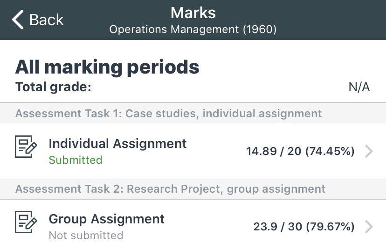The image size is (386, 249).
Task: Click the Assessment Task 1 section header
Action: (x=168, y=114)
